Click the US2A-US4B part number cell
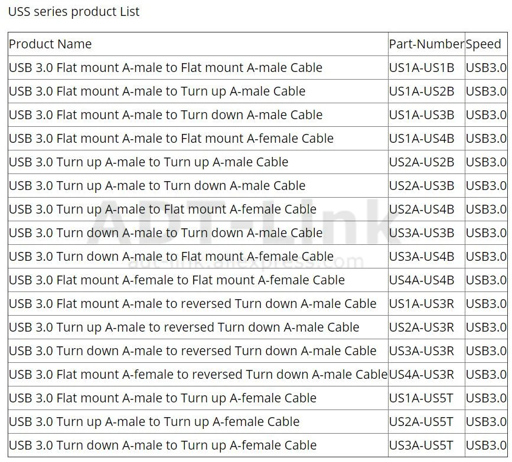Image resolution: width=512 pixels, height=462 pixels. click(x=422, y=209)
